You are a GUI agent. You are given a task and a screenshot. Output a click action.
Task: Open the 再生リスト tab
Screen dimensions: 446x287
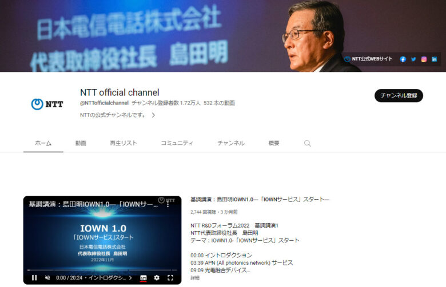coord(124,143)
